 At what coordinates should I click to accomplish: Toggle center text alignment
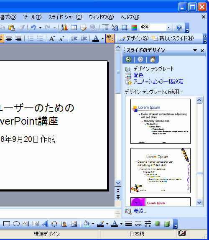pos(9,38)
